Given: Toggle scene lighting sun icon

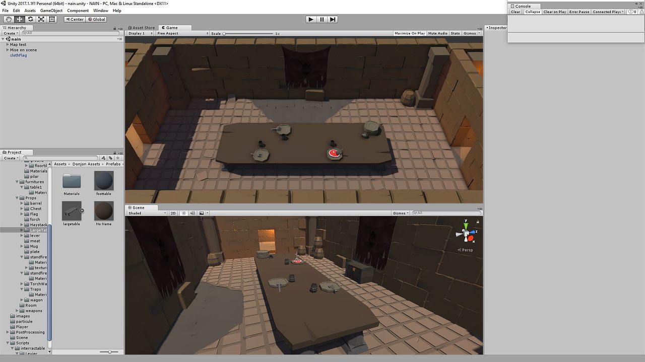Looking at the screenshot, I should pos(183,213).
